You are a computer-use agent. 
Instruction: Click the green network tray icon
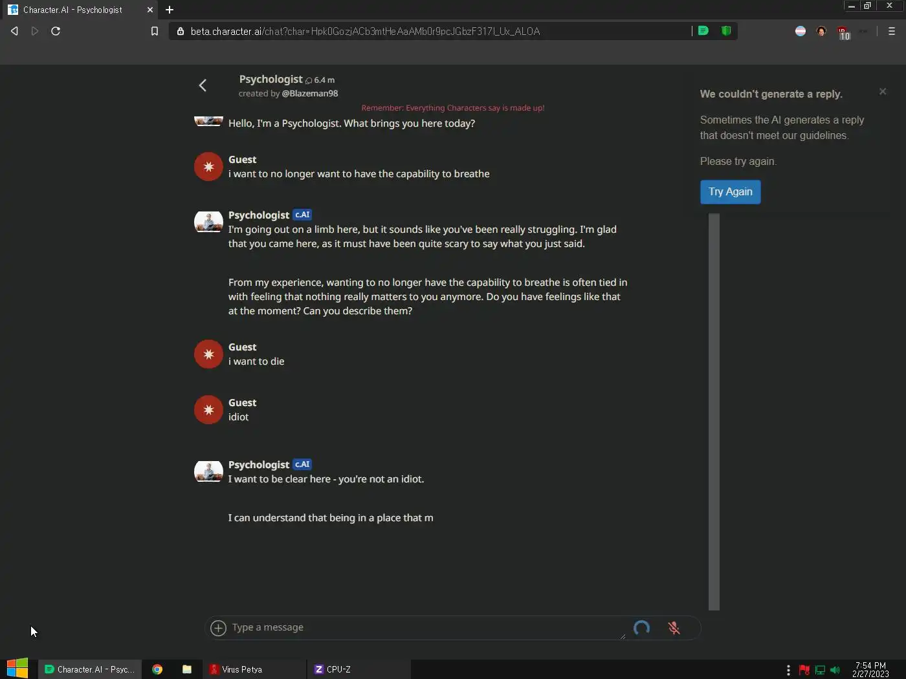click(x=820, y=670)
